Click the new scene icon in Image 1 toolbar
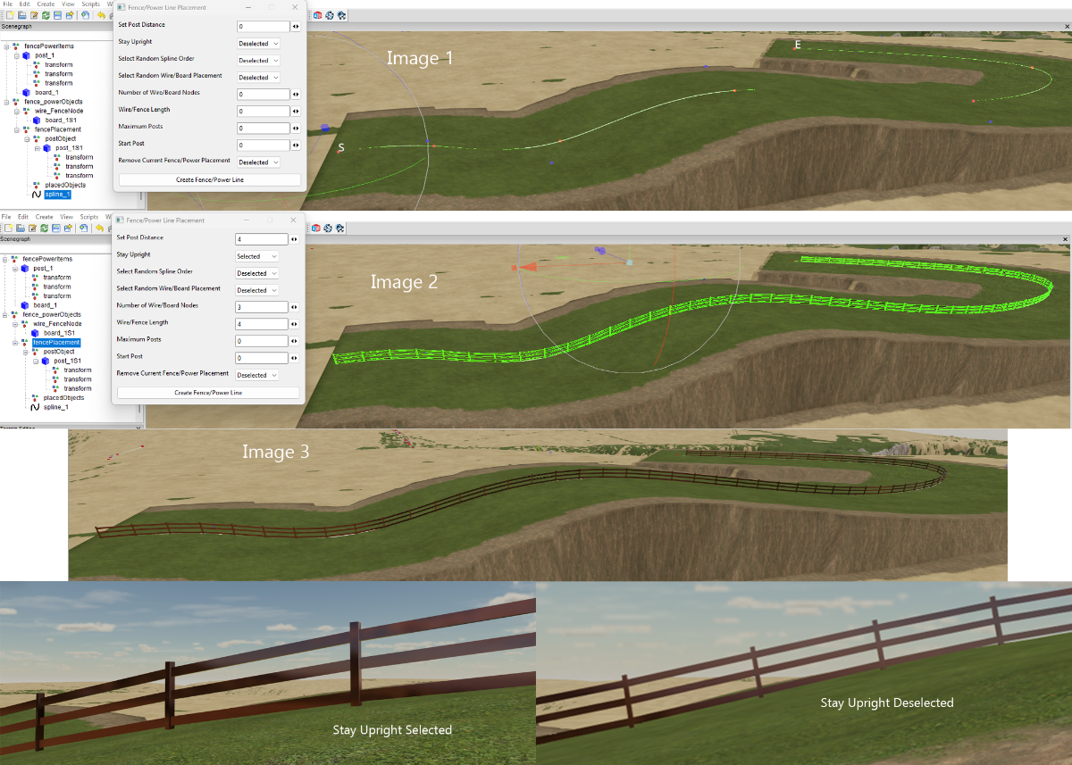 8,15
